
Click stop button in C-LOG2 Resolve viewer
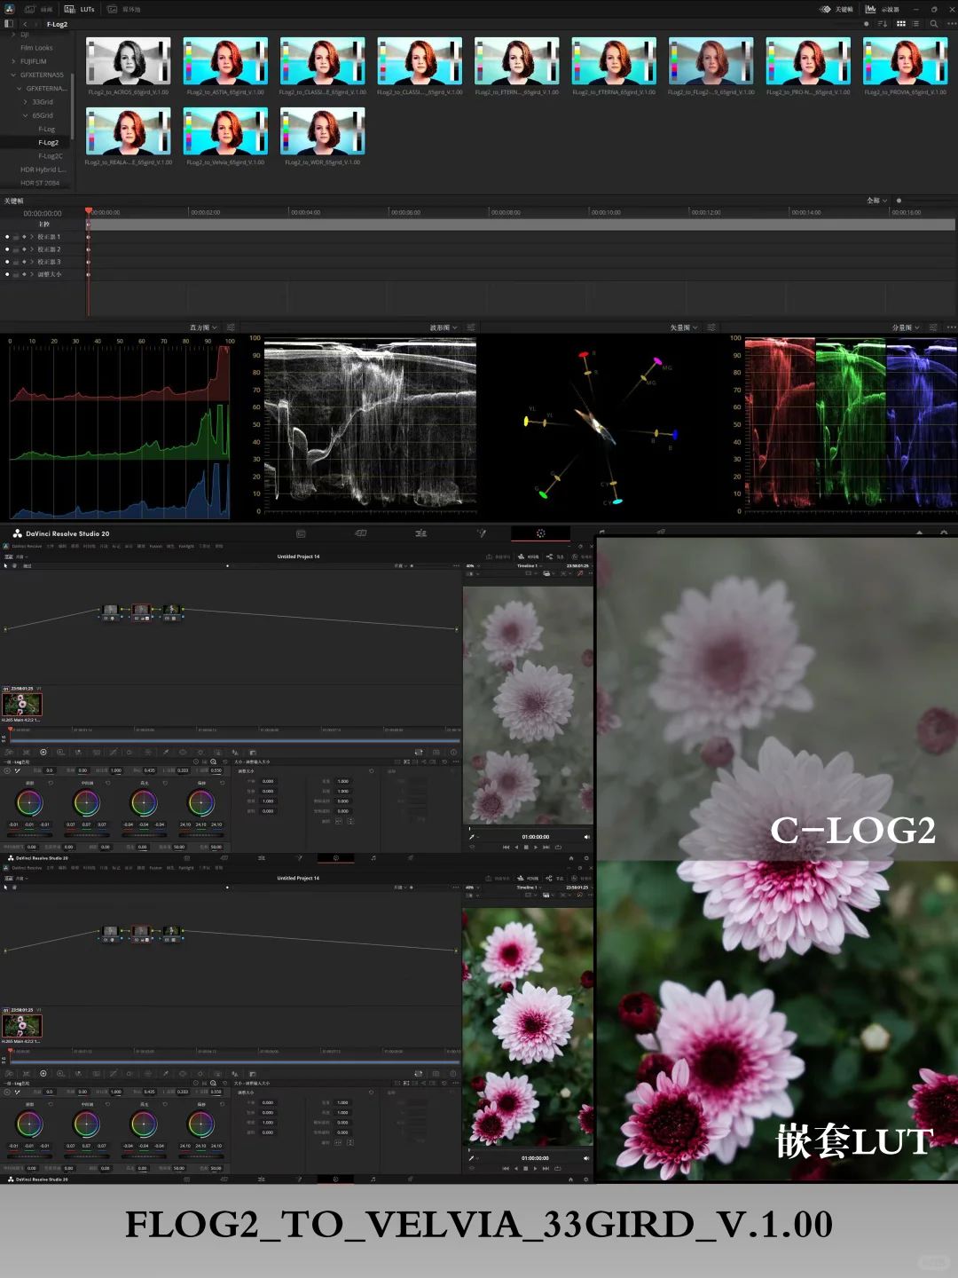pyautogui.click(x=526, y=848)
